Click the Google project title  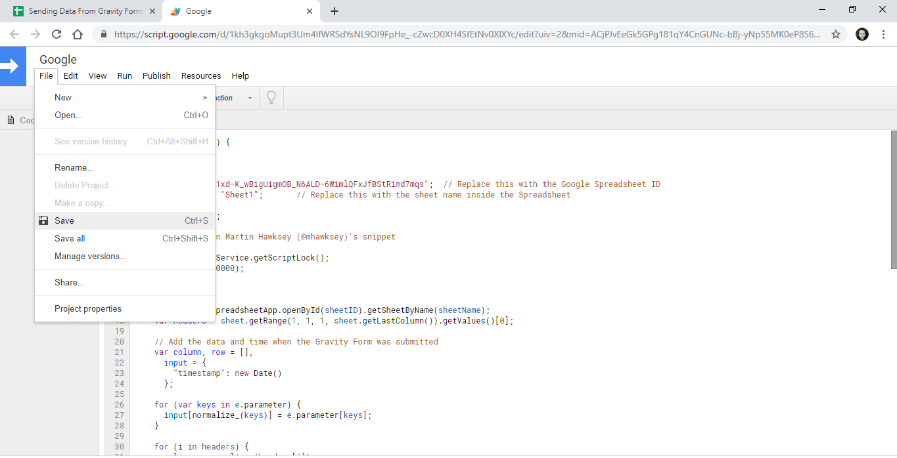(58, 60)
